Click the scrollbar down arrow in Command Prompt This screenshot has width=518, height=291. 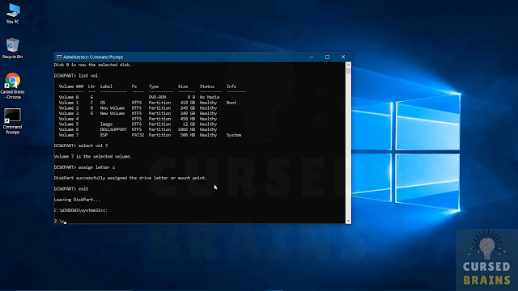[x=348, y=221]
